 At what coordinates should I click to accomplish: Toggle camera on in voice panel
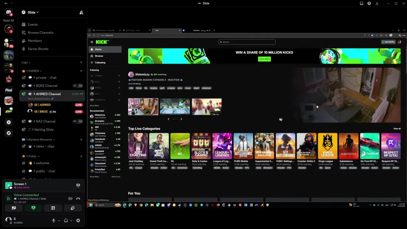pyautogui.click(x=14, y=208)
